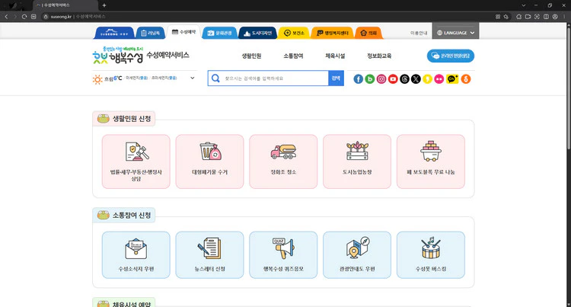Viewport: 571px width, 307px height.
Task: Expand the LANGUAGE dropdown
Action: (455, 33)
